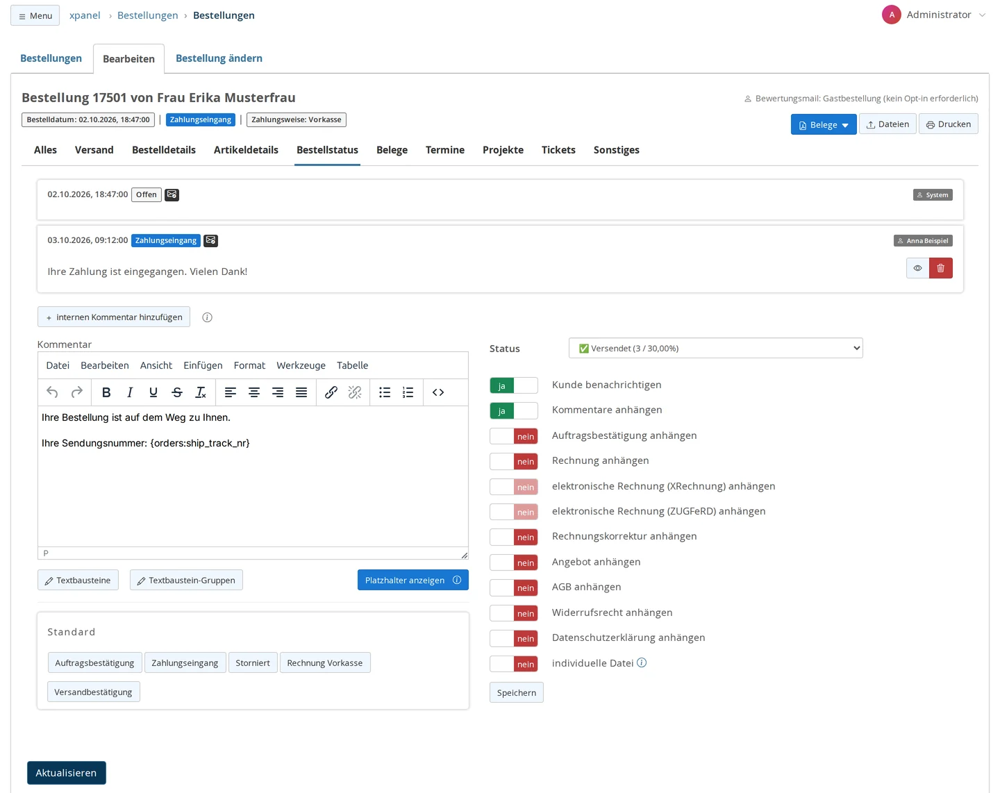This screenshot has height=793, width=1000.
Task: Toggle underline formatting in editor
Action: pyautogui.click(x=153, y=392)
